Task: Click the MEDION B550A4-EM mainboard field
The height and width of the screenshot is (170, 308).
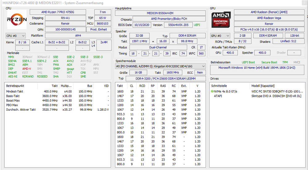Action: pyautogui.click(x=160, y=13)
